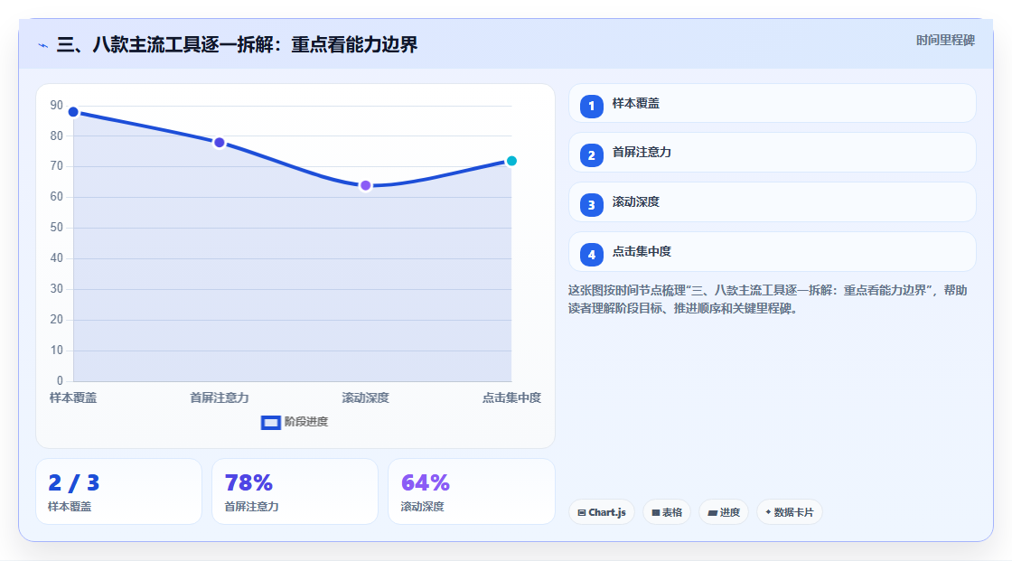Click the number 4 badge for 点击集中度
Screen dimensions: 1012x561
(x=591, y=255)
